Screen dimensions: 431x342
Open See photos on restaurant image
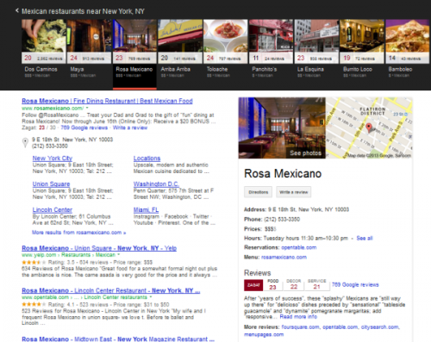point(305,153)
